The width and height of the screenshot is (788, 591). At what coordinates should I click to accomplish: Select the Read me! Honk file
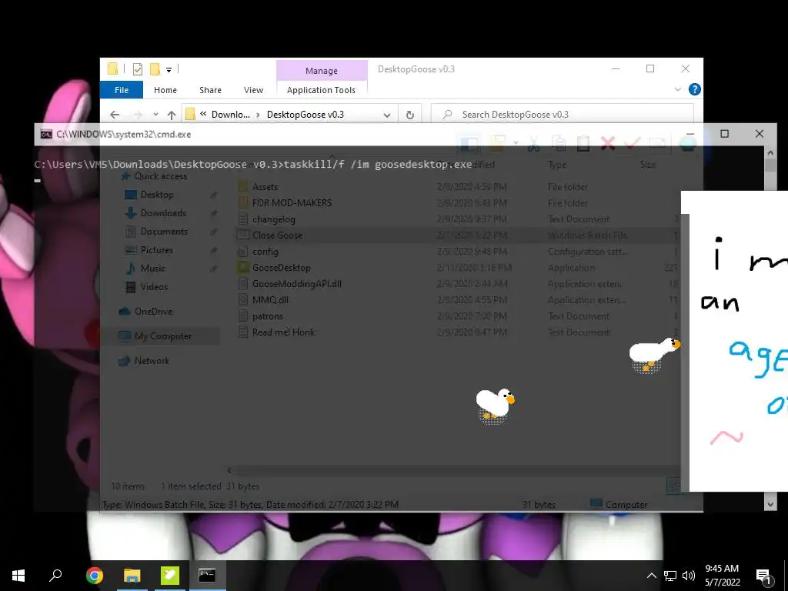(x=283, y=332)
